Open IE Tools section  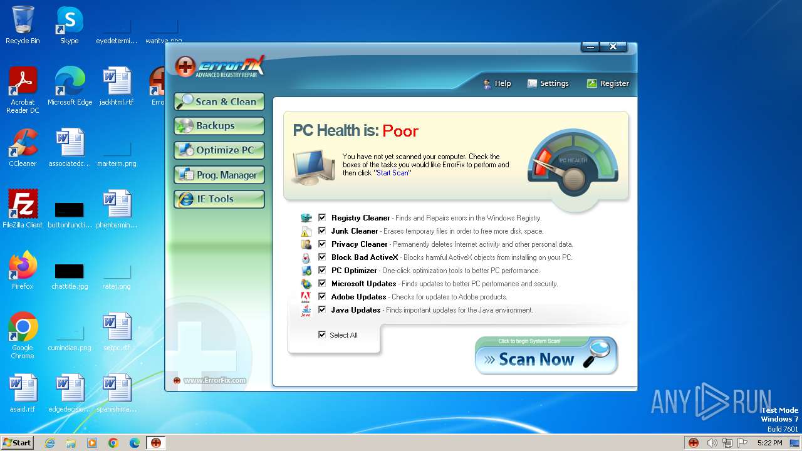(x=219, y=199)
